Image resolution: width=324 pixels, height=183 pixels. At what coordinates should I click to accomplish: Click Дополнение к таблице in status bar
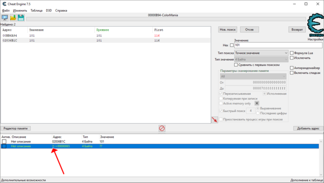[x=307, y=180]
